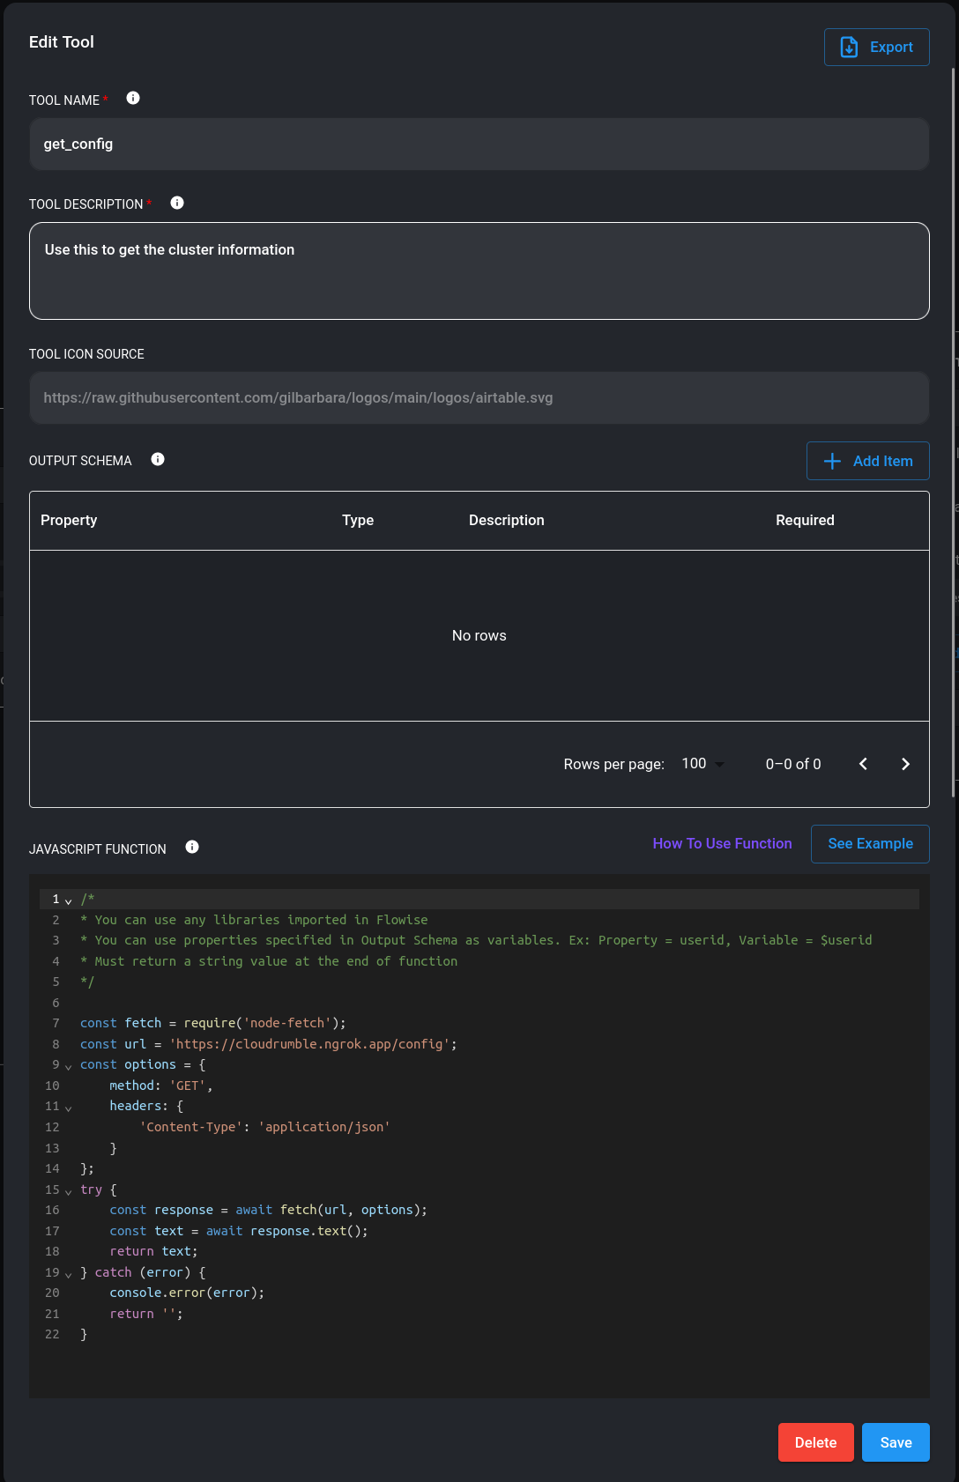
Task: Open the Rows per page dropdown
Action: pyautogui.click(x=703, y=764)
